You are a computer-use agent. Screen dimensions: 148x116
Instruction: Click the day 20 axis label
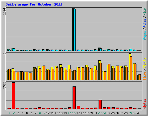(91, 113)
